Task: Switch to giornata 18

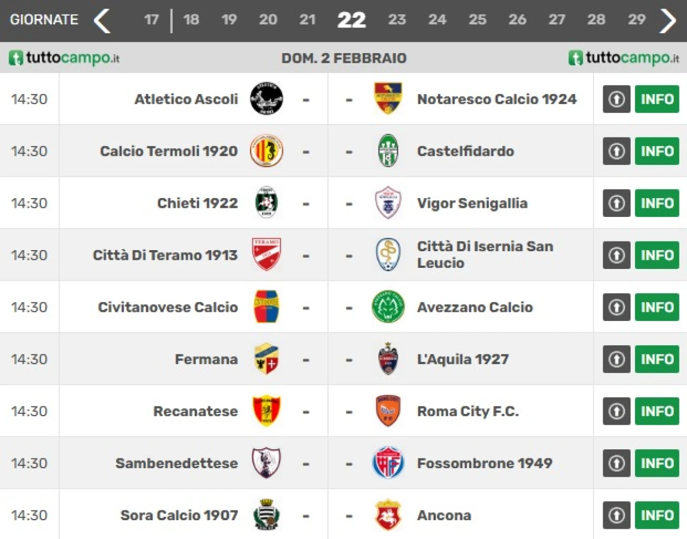Action: (x=191, y=20)
